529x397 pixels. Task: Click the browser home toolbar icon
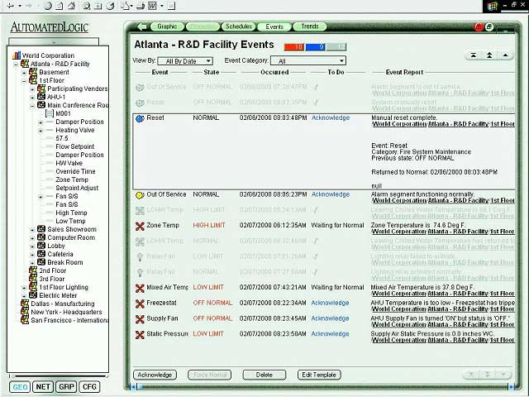pyautogui.click(x=71, y=6)
